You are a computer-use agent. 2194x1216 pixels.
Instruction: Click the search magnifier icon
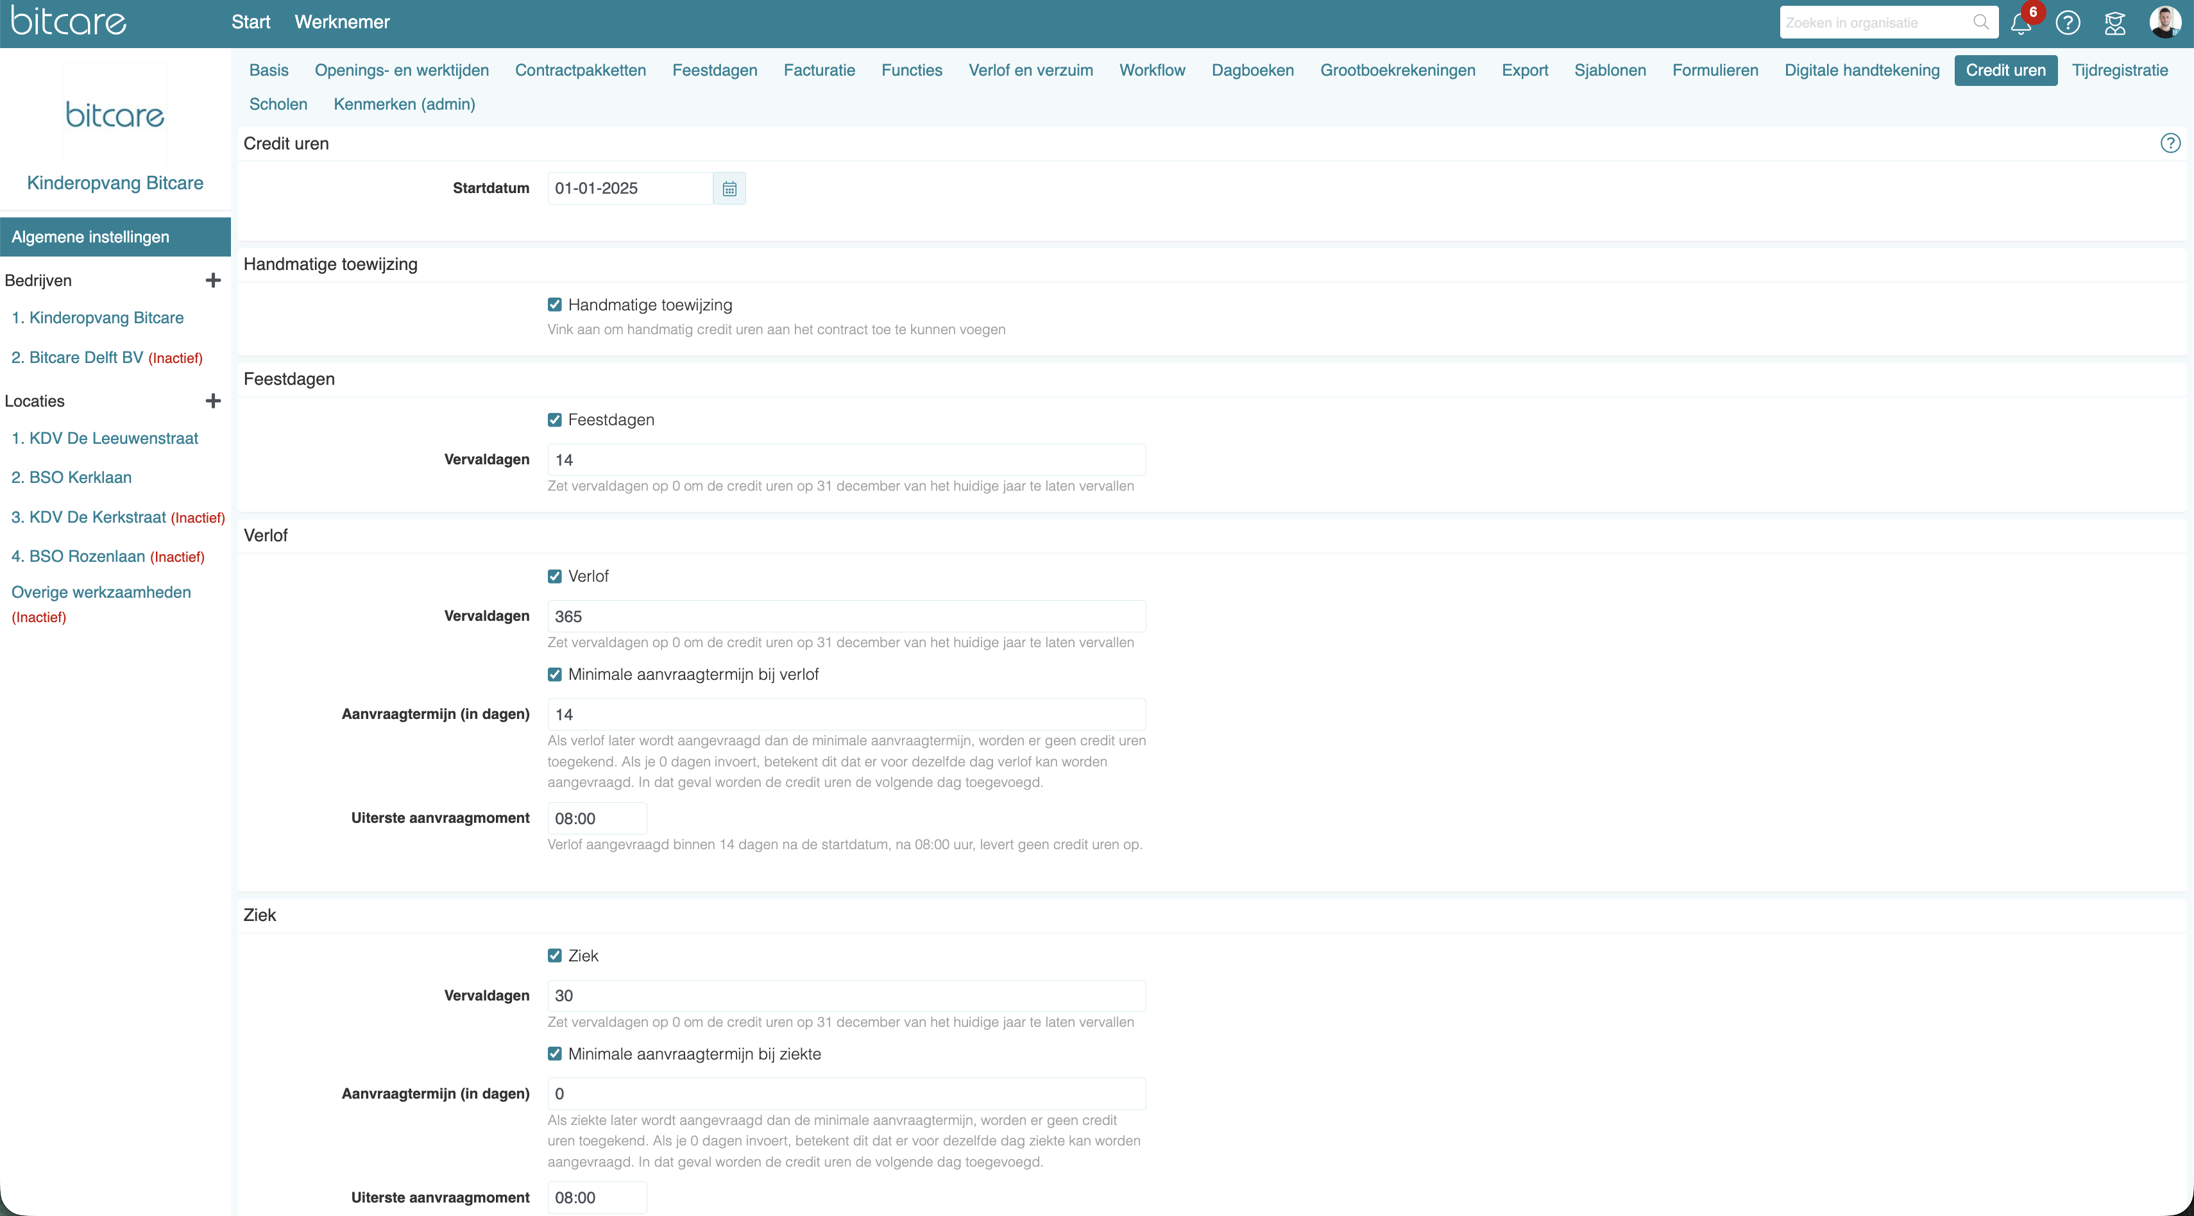coord(1981,22)
